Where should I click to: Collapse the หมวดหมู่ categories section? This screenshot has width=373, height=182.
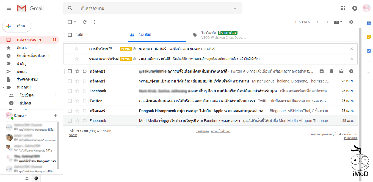[3, 87]
